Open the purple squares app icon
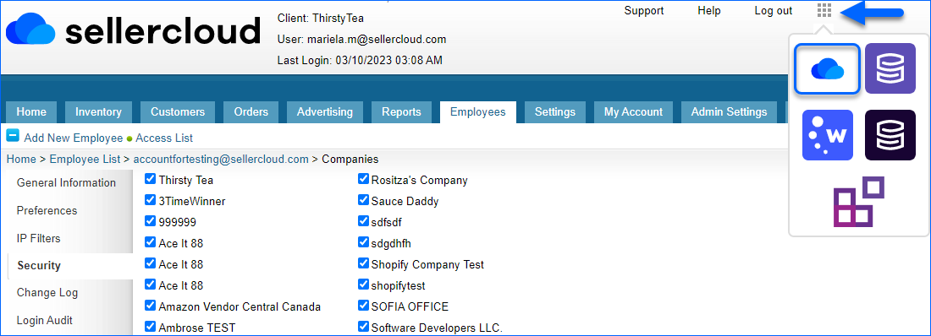 point(859,202)
